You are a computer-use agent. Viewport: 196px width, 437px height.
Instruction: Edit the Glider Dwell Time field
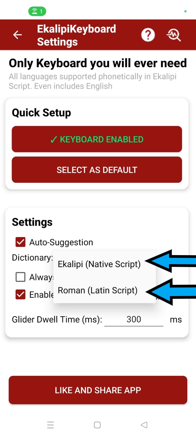pyautogui.click(x=134, y=319)
